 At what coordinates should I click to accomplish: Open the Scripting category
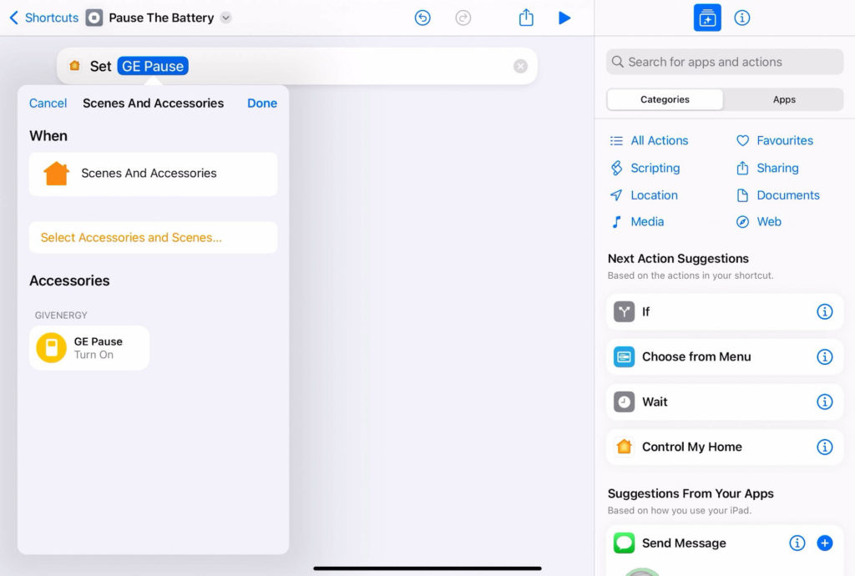[x=645, y=168]
